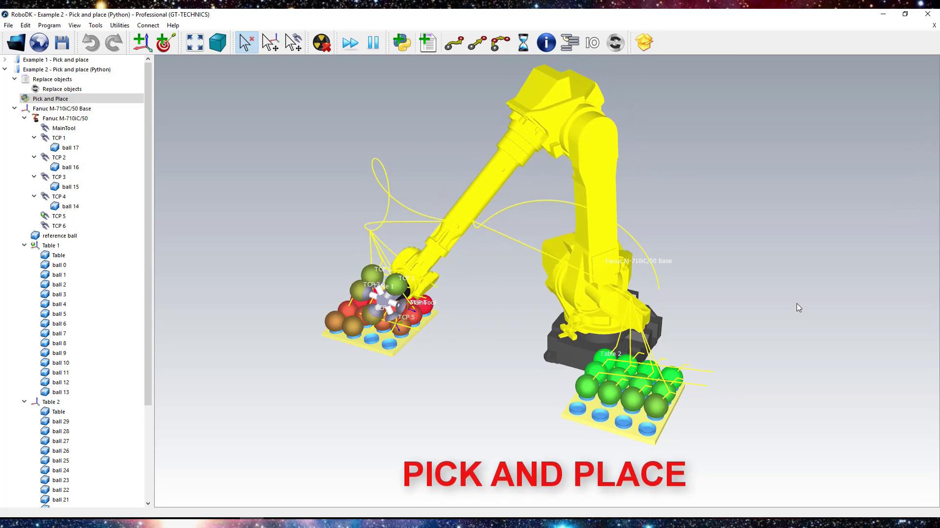
Task: Select the Pick and Place Python program
Action: point(50,99)
